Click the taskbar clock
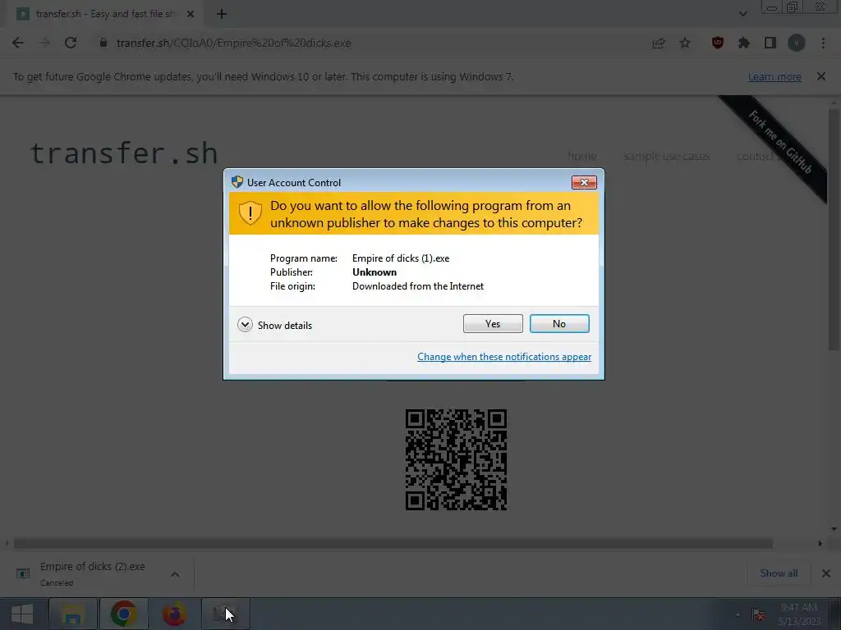 [x=799, y=614]
